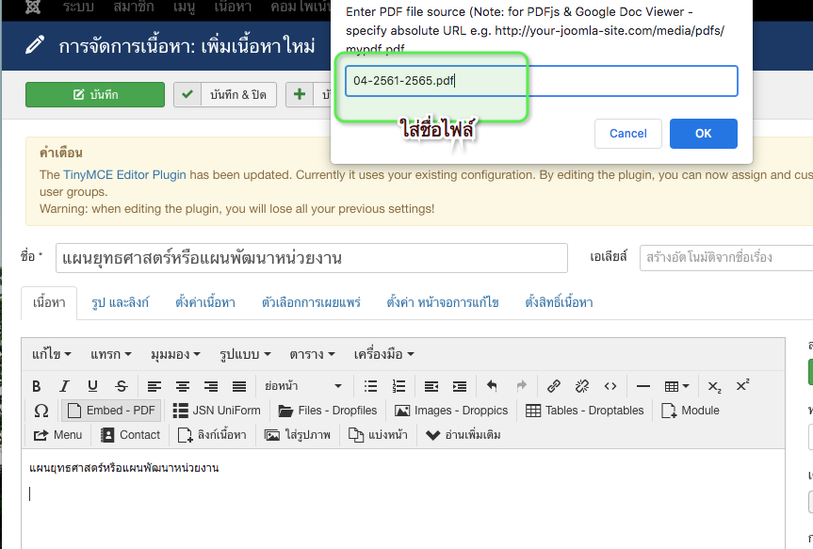Image resolution: width=813 pixels, height=549 pixels.
Task: Open table insert dropdown
Action: (x=676, y=386)
